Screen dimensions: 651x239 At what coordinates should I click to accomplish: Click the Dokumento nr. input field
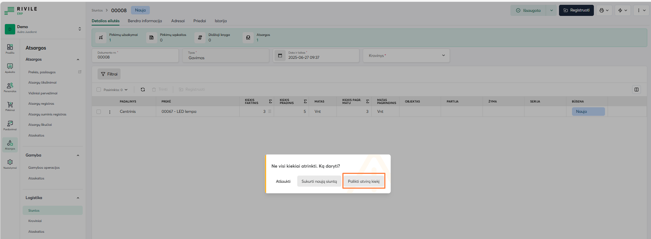click(135, 57)
